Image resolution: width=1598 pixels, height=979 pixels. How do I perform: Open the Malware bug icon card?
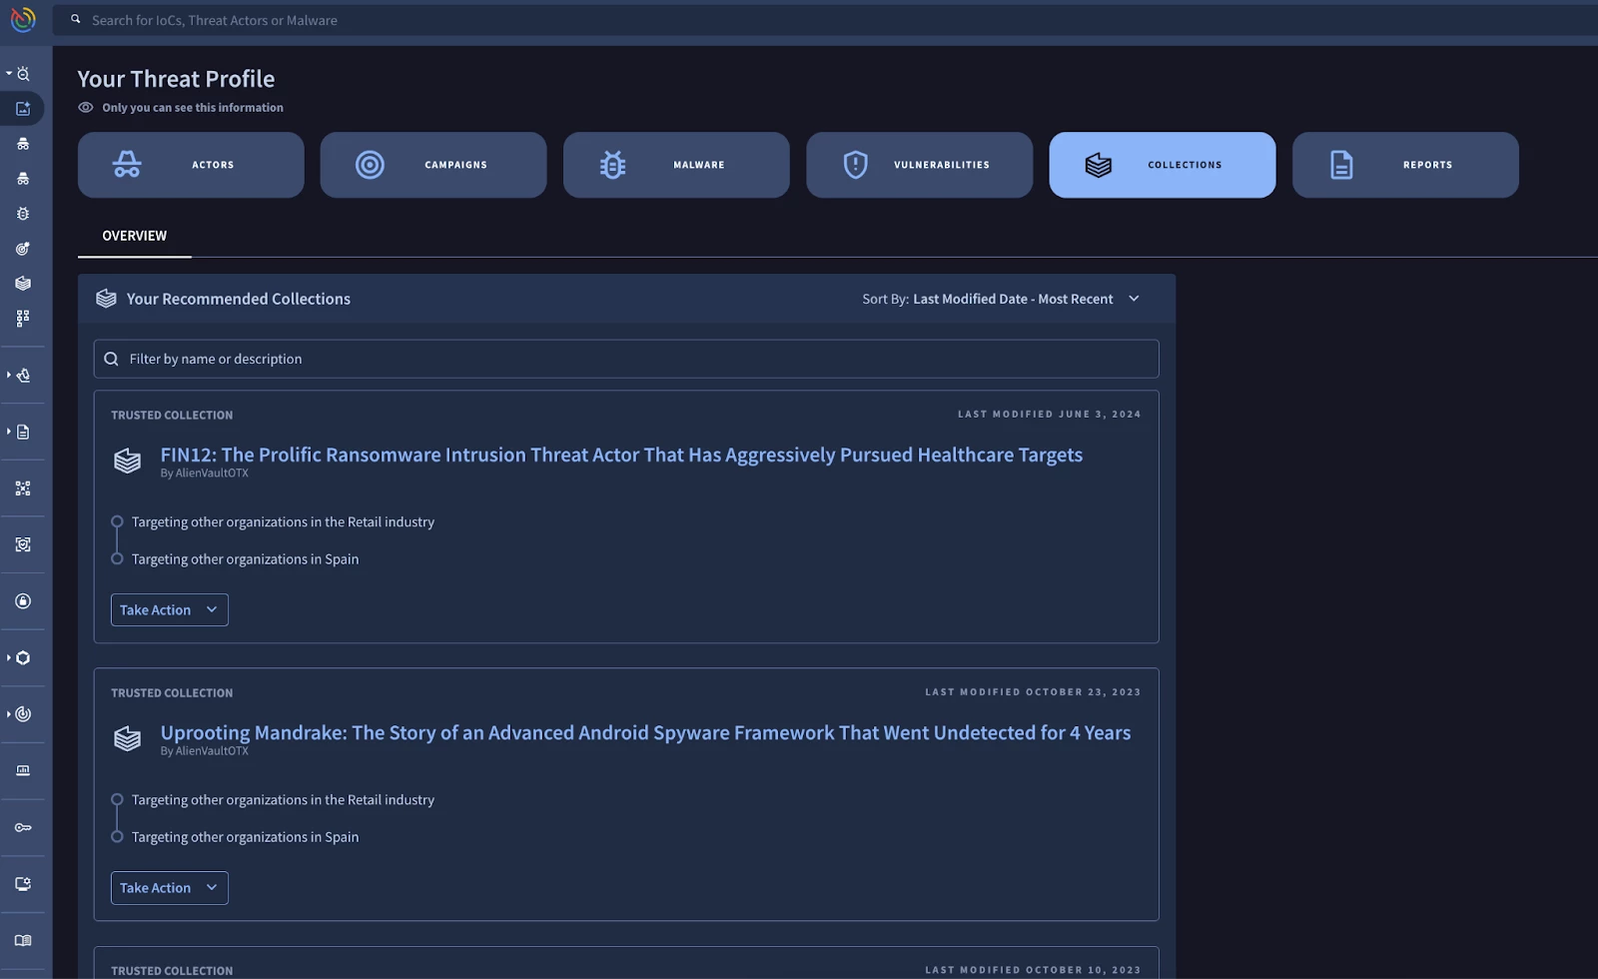[676, 165]
